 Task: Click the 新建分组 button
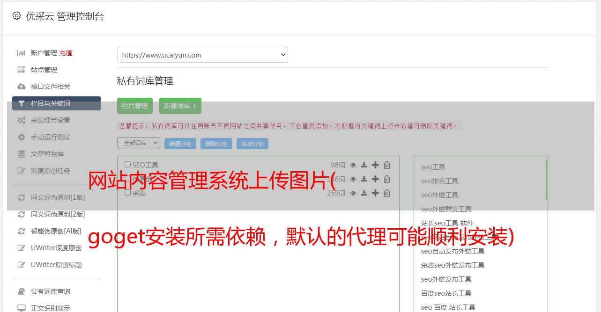coord(180,144)
